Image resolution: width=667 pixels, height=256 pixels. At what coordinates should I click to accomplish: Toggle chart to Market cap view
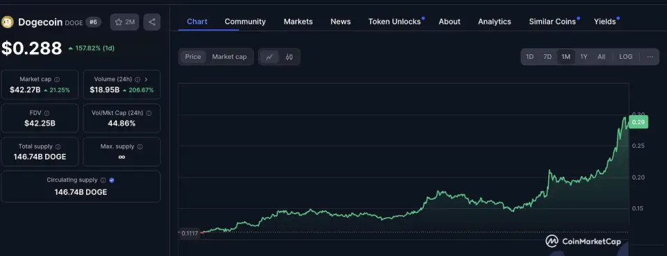coord(229,57)
